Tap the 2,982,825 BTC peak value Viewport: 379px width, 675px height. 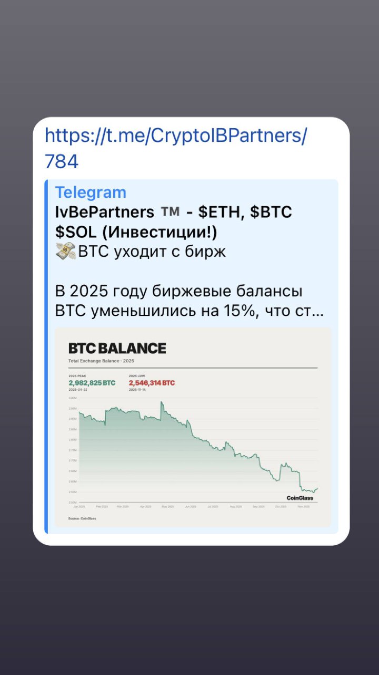click(x=92, y=383)
